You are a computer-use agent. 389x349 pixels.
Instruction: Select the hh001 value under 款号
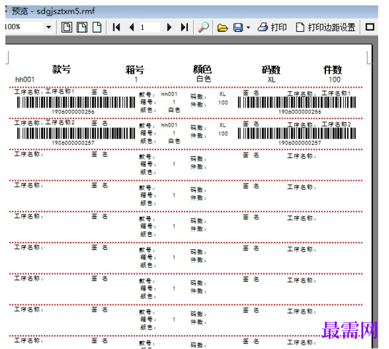25,80
